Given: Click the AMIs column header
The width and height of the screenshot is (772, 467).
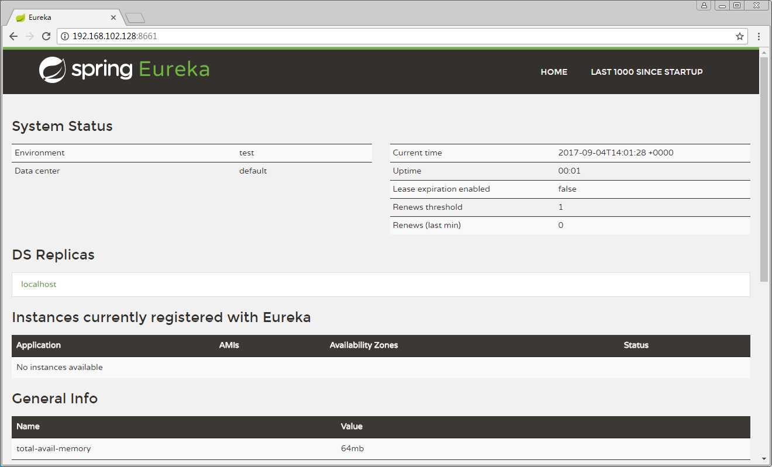Looking at the screenshot, I should tap(229, 345).
